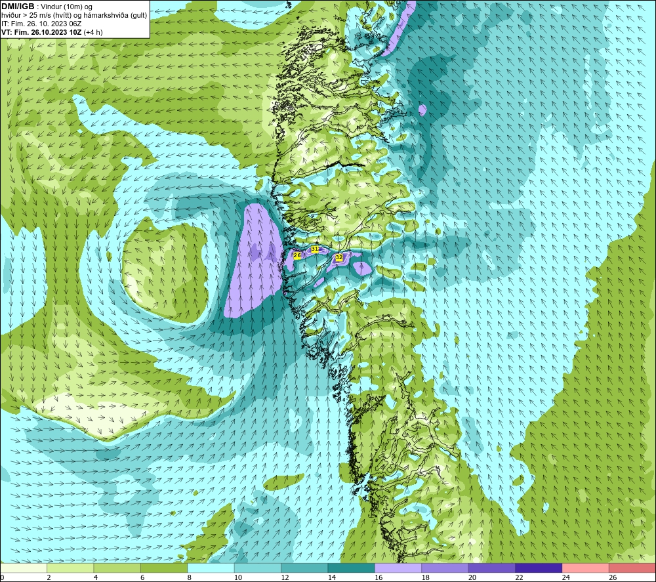Click scale tick label '16'
This screenshot has height=582, width=656.
(x=379, y=577)
